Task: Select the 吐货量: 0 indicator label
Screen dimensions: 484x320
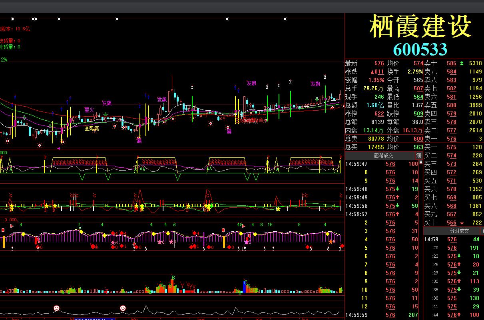Action: 10,47
